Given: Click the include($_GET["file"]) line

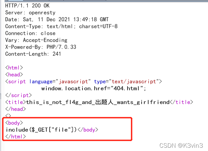Looking at the screenshot, I should (x=52, y=130).
